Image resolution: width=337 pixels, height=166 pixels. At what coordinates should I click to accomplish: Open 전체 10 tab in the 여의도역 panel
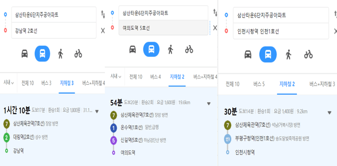136,77
